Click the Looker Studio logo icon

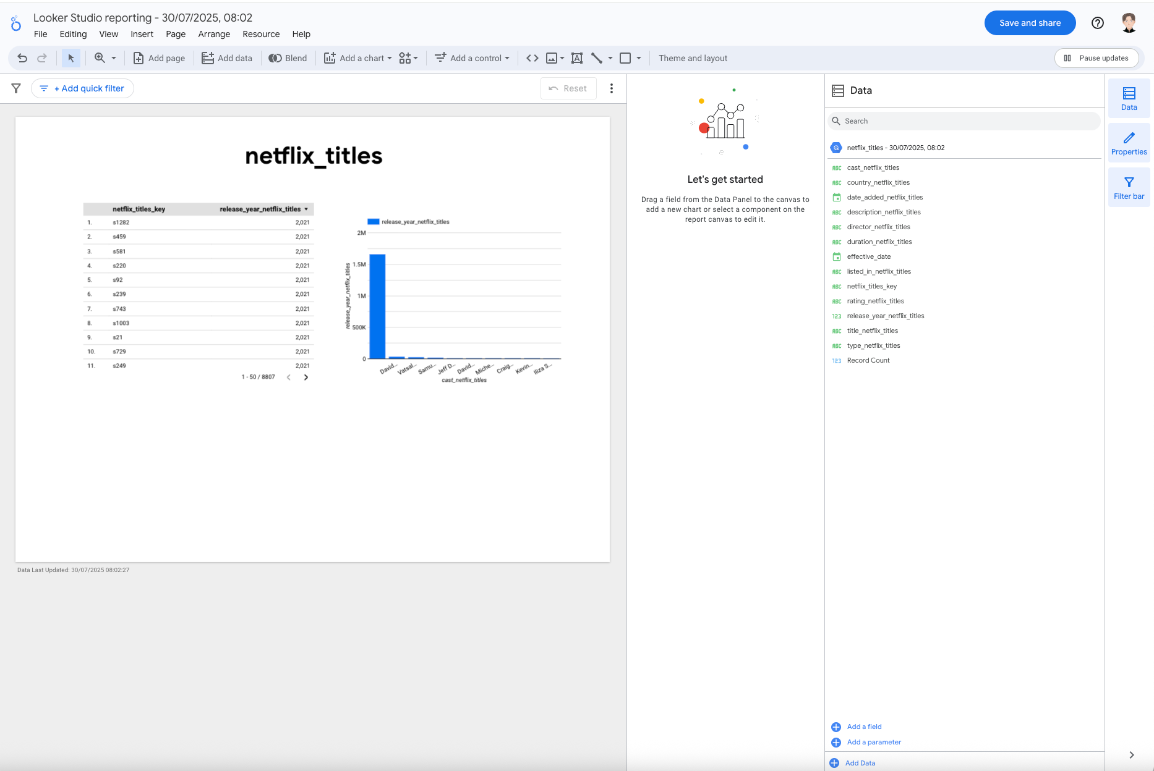pyautogui.click(x=16, y=23)
